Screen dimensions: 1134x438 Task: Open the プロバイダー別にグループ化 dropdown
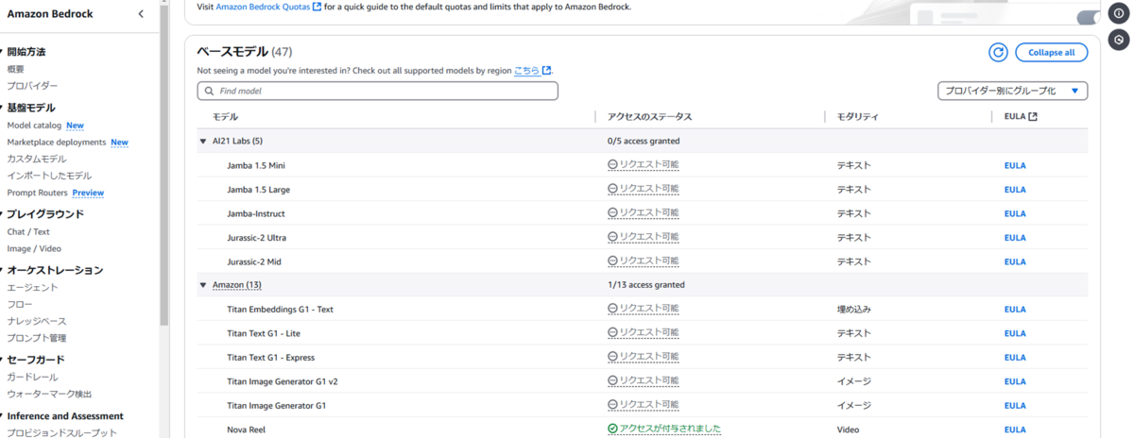click(1013, 91)
